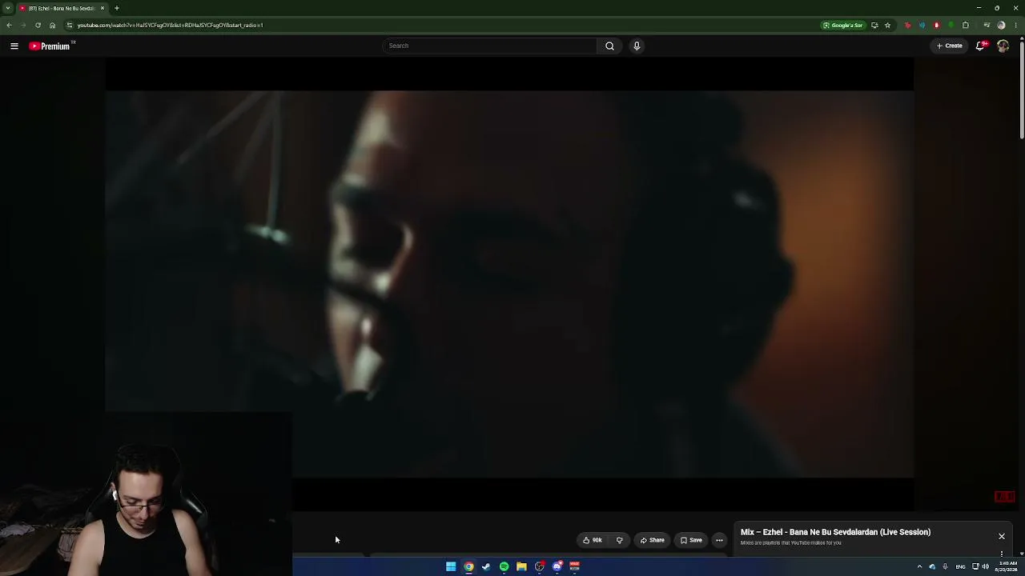Go forward in browser history

[x=23, y=25]
